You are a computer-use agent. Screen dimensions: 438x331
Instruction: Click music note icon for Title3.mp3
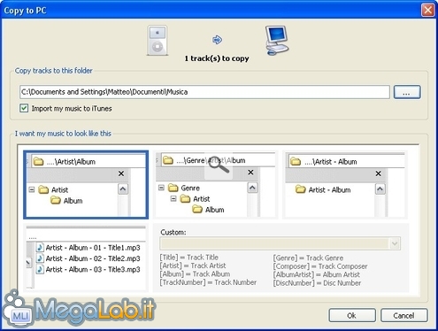tap(40, 269)
